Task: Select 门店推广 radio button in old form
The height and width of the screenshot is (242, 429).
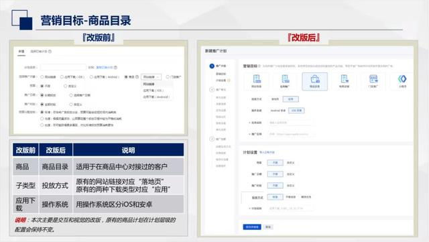Action: 168,77
